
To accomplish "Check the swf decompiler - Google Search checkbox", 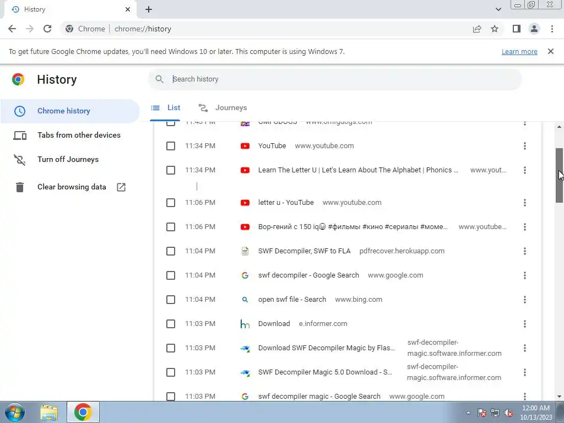I will [x=171, y=275].
